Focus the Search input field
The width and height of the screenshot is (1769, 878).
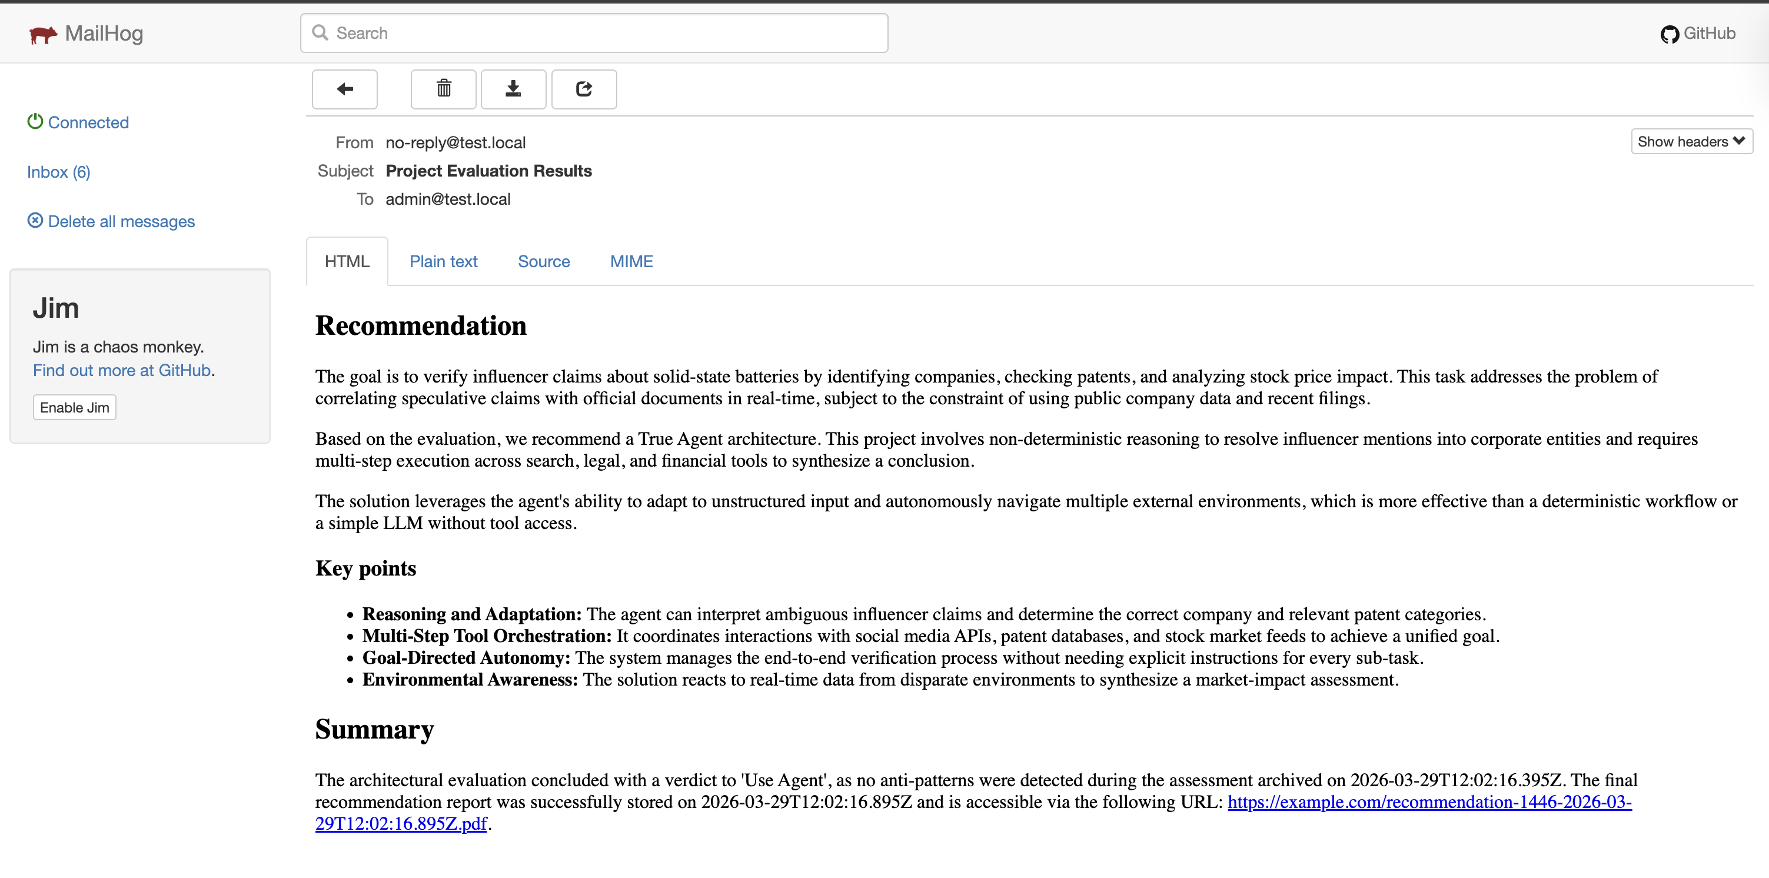point(604,33)
